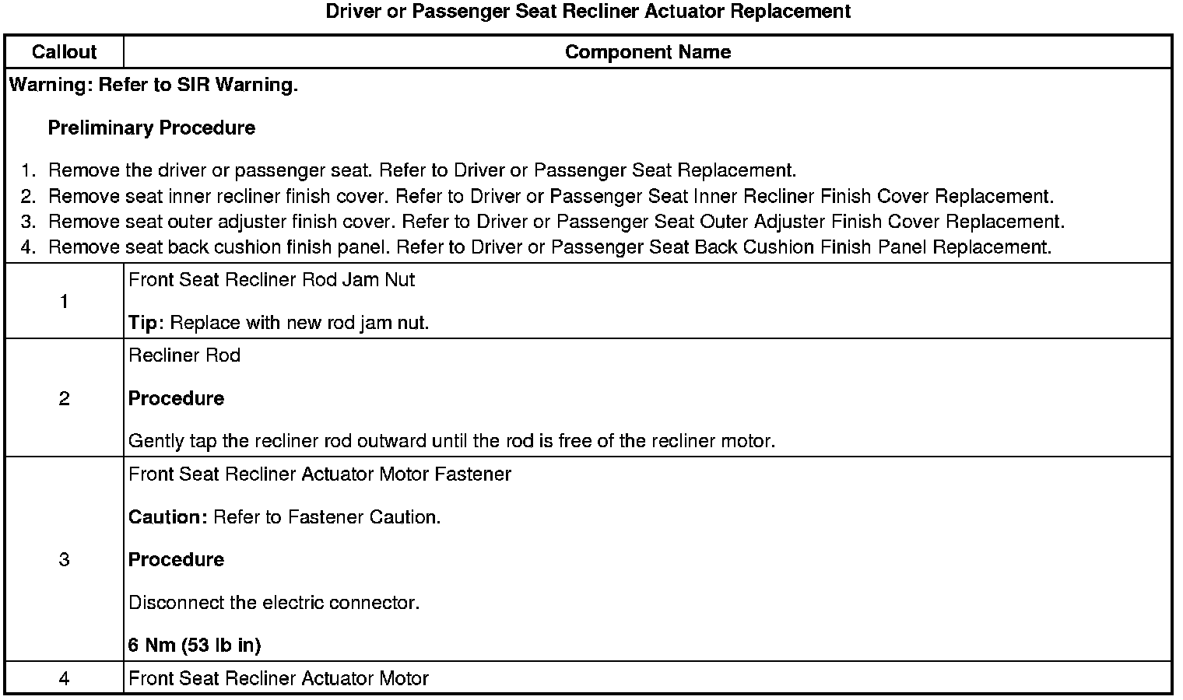The width and height of the screenshot is (1183, 700).
Task: Click the Recliner Rod component name
Action: click(184, 355)
